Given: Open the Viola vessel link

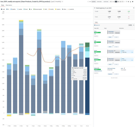Looking at the screenshot, I should (95, 41).
